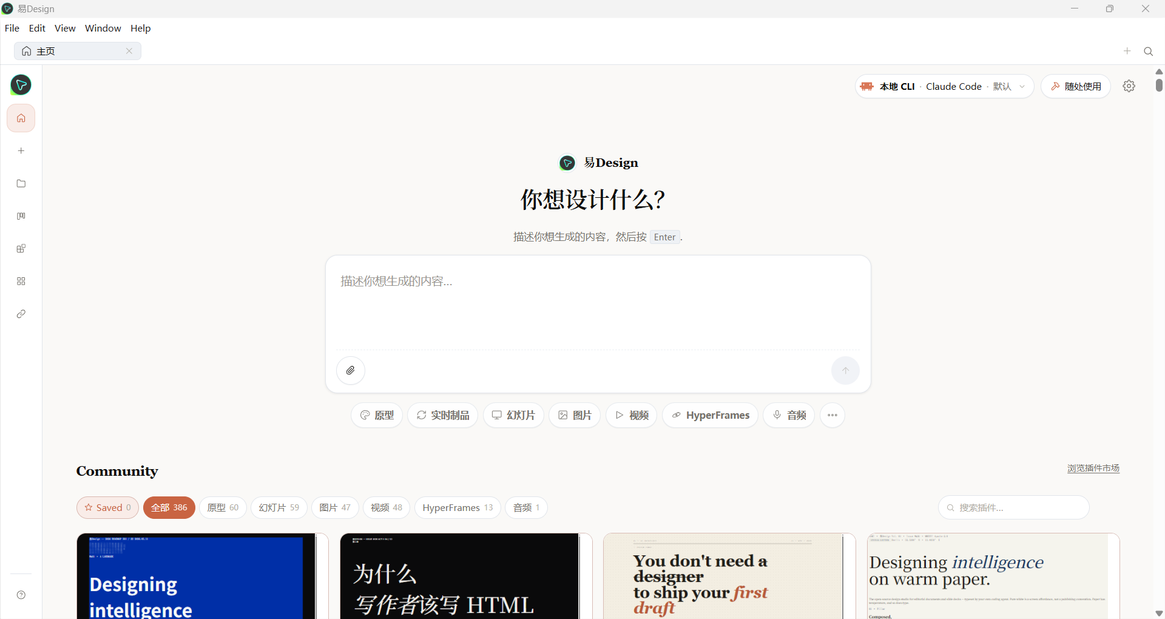Click the more options ellipsis button
Screen dimensions: 1165x619
[832, 415]
